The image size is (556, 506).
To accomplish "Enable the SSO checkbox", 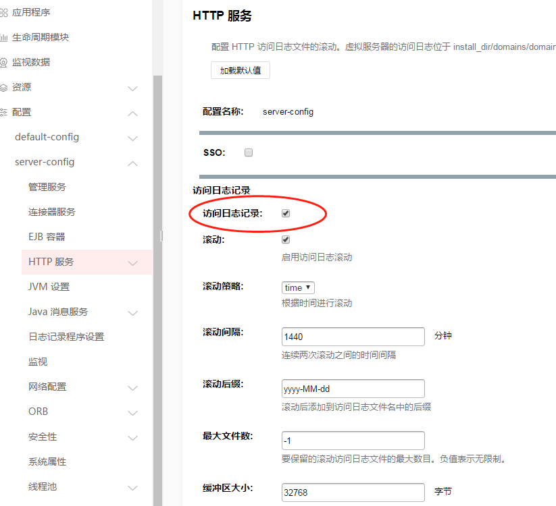I will pyautogui.click(x=249, y=153).
